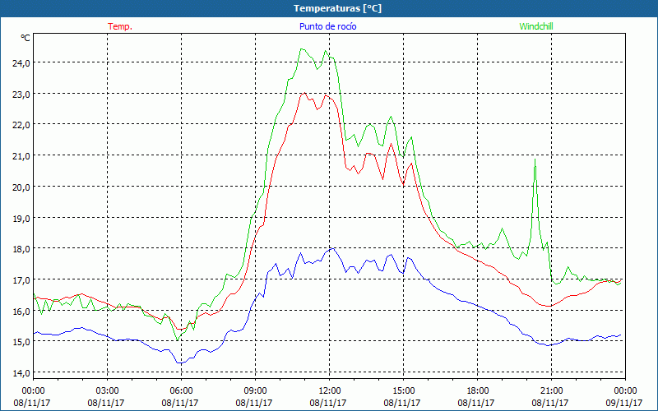
Task: Click the 17,0 y-axis value
Action: coord(22,280)
